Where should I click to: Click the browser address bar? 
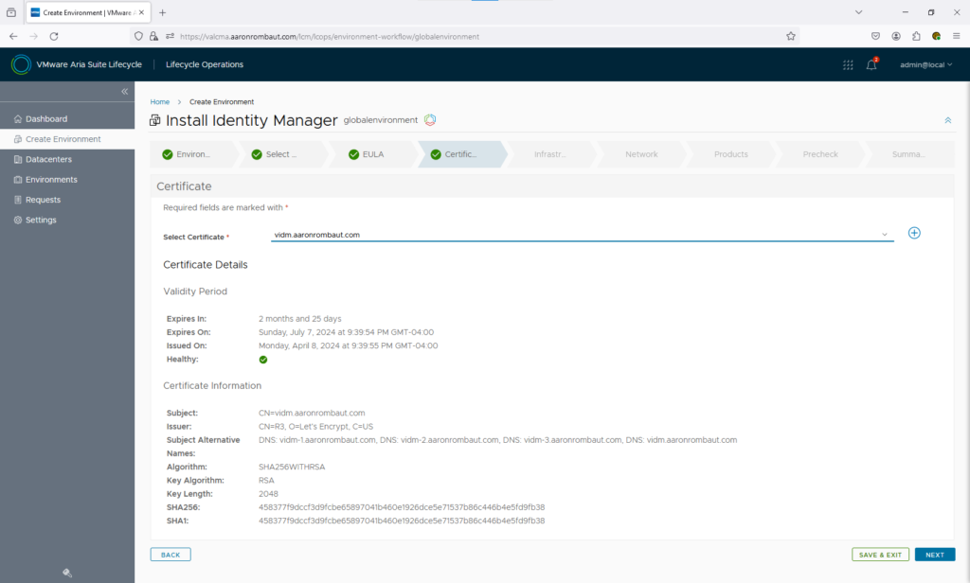coord(474,36)
